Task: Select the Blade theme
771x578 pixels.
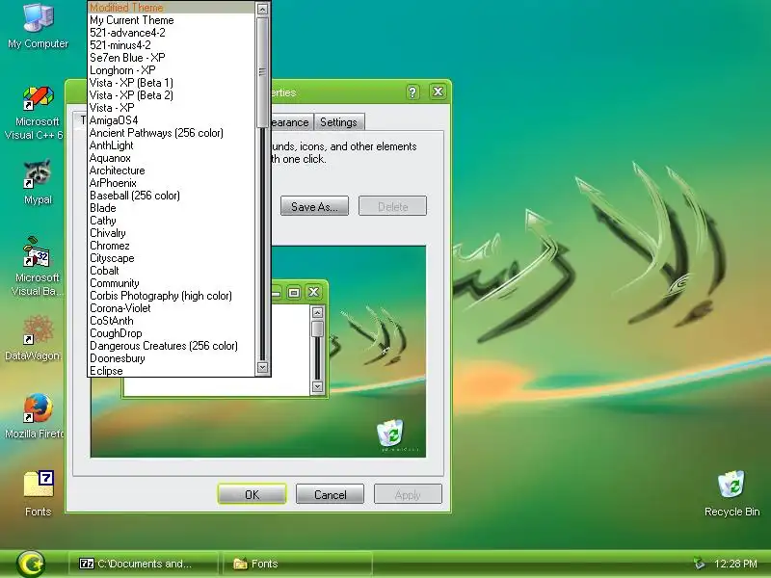Action: (172, 208)
